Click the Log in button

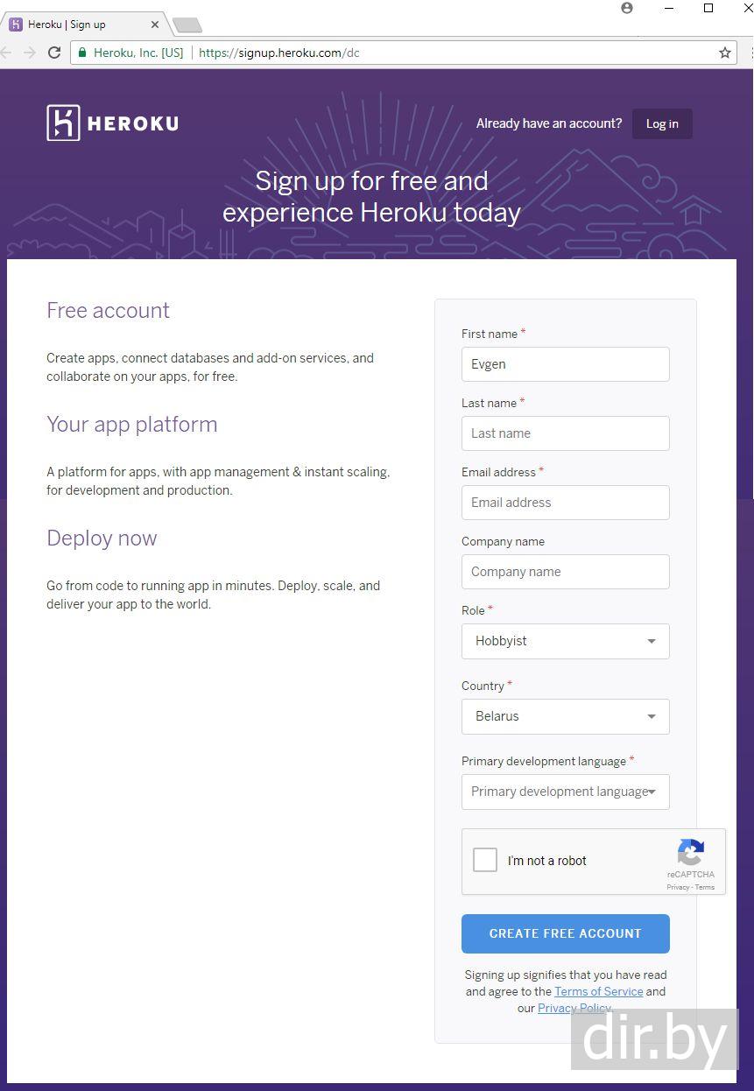click(662, 123)
